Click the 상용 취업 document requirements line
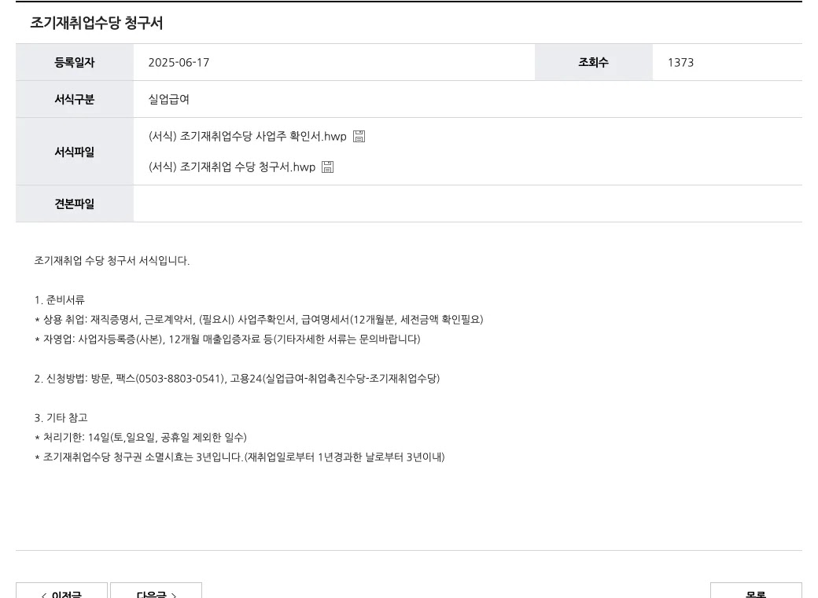Viewport: 818px width, 598px height. 259,320
